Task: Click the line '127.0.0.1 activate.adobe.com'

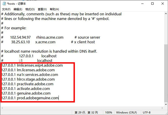Action: [26, 89]
